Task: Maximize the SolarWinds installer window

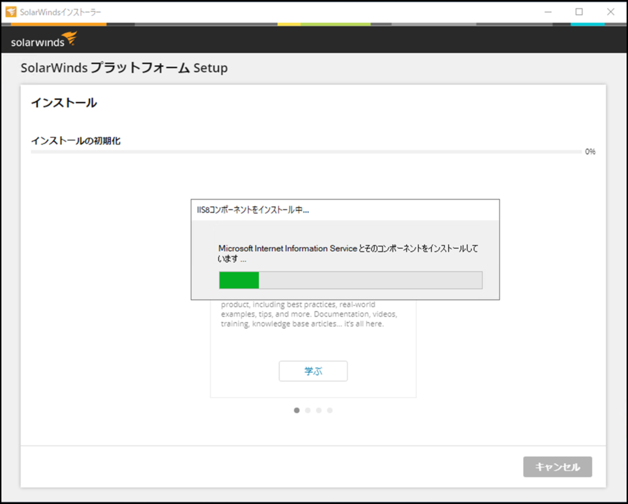Action: (579, 12)
